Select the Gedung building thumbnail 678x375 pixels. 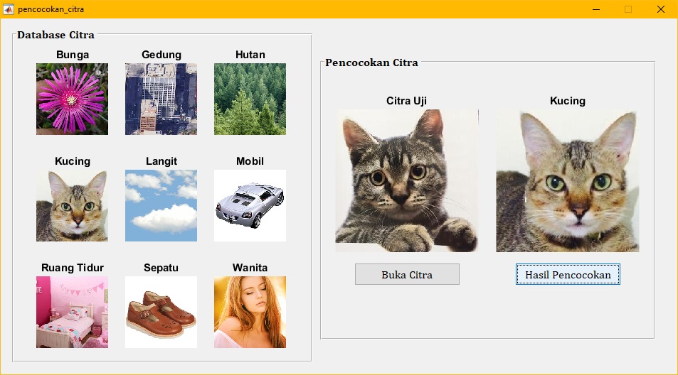click(x=161, y=99)
